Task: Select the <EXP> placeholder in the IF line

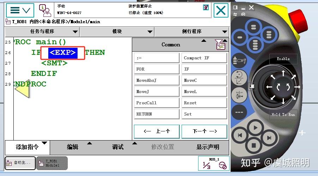Action: click(x=63, y=53)
